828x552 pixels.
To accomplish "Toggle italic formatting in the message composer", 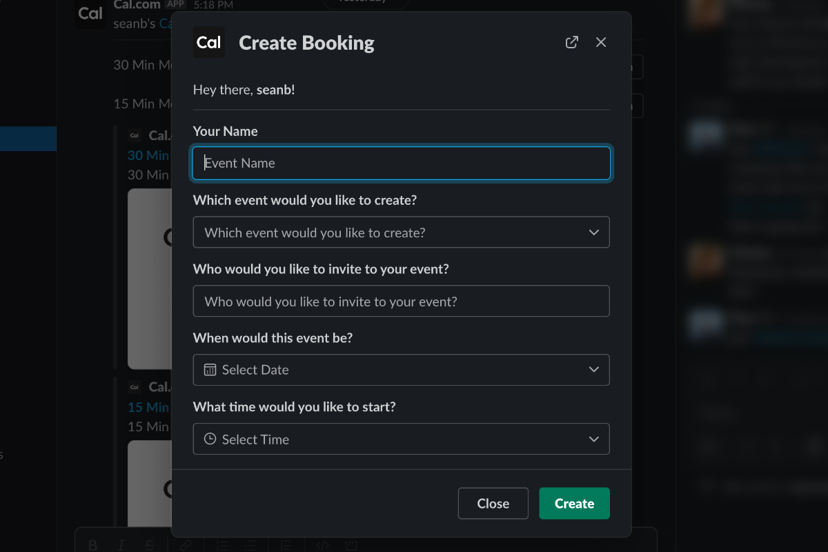I will (121, 545).
